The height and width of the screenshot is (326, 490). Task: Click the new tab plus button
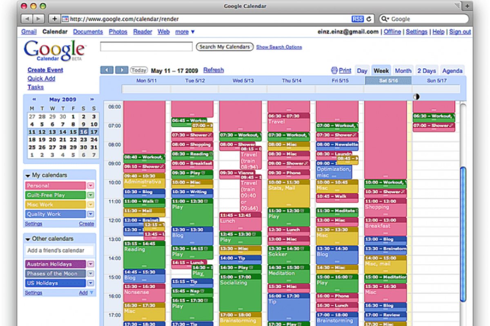click(x=467, y=6)
